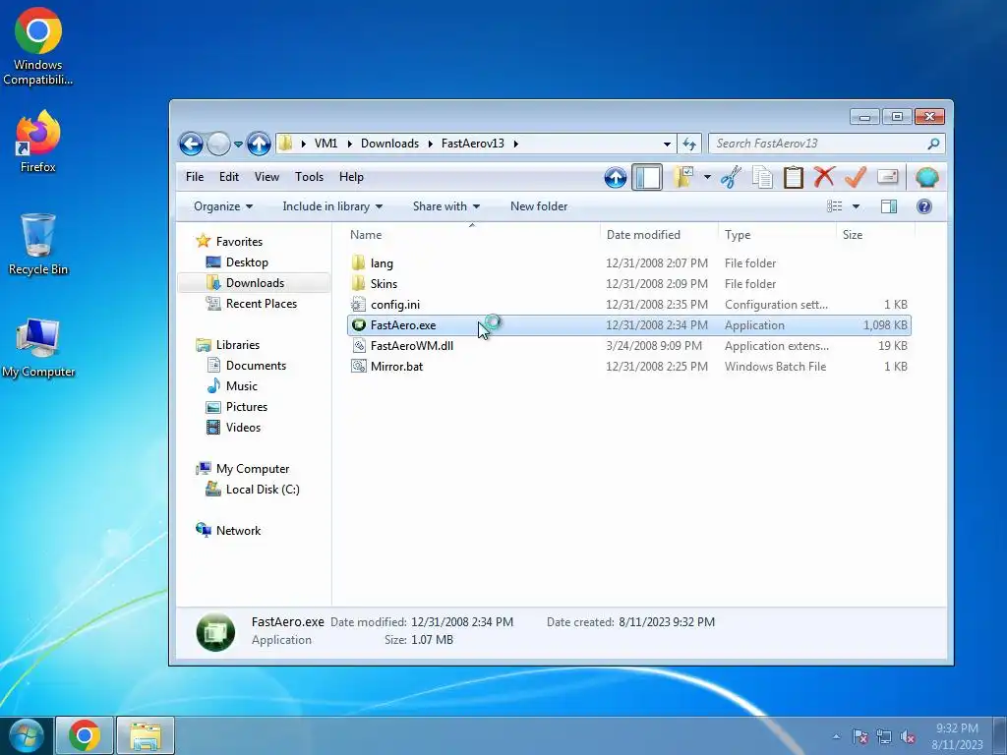Open the File menu

point(195,177)
